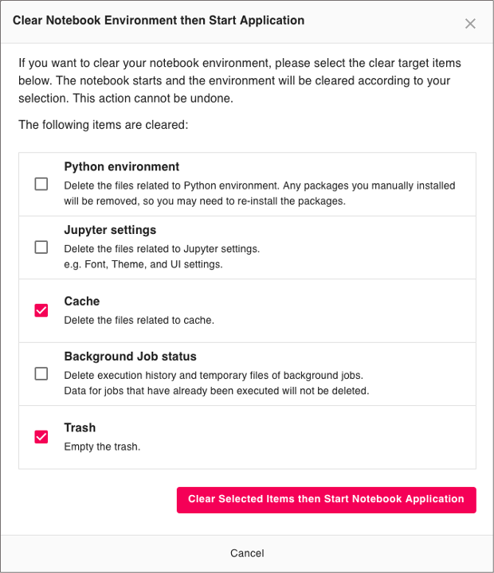Viewport: 494px width, 573px height.
Task: Click the Python environment heading
Action: (122, 167)
